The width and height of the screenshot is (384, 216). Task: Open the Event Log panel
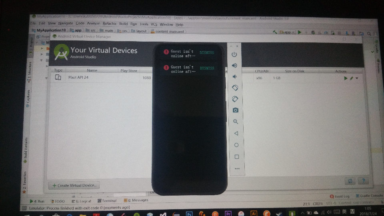point(340,196)
